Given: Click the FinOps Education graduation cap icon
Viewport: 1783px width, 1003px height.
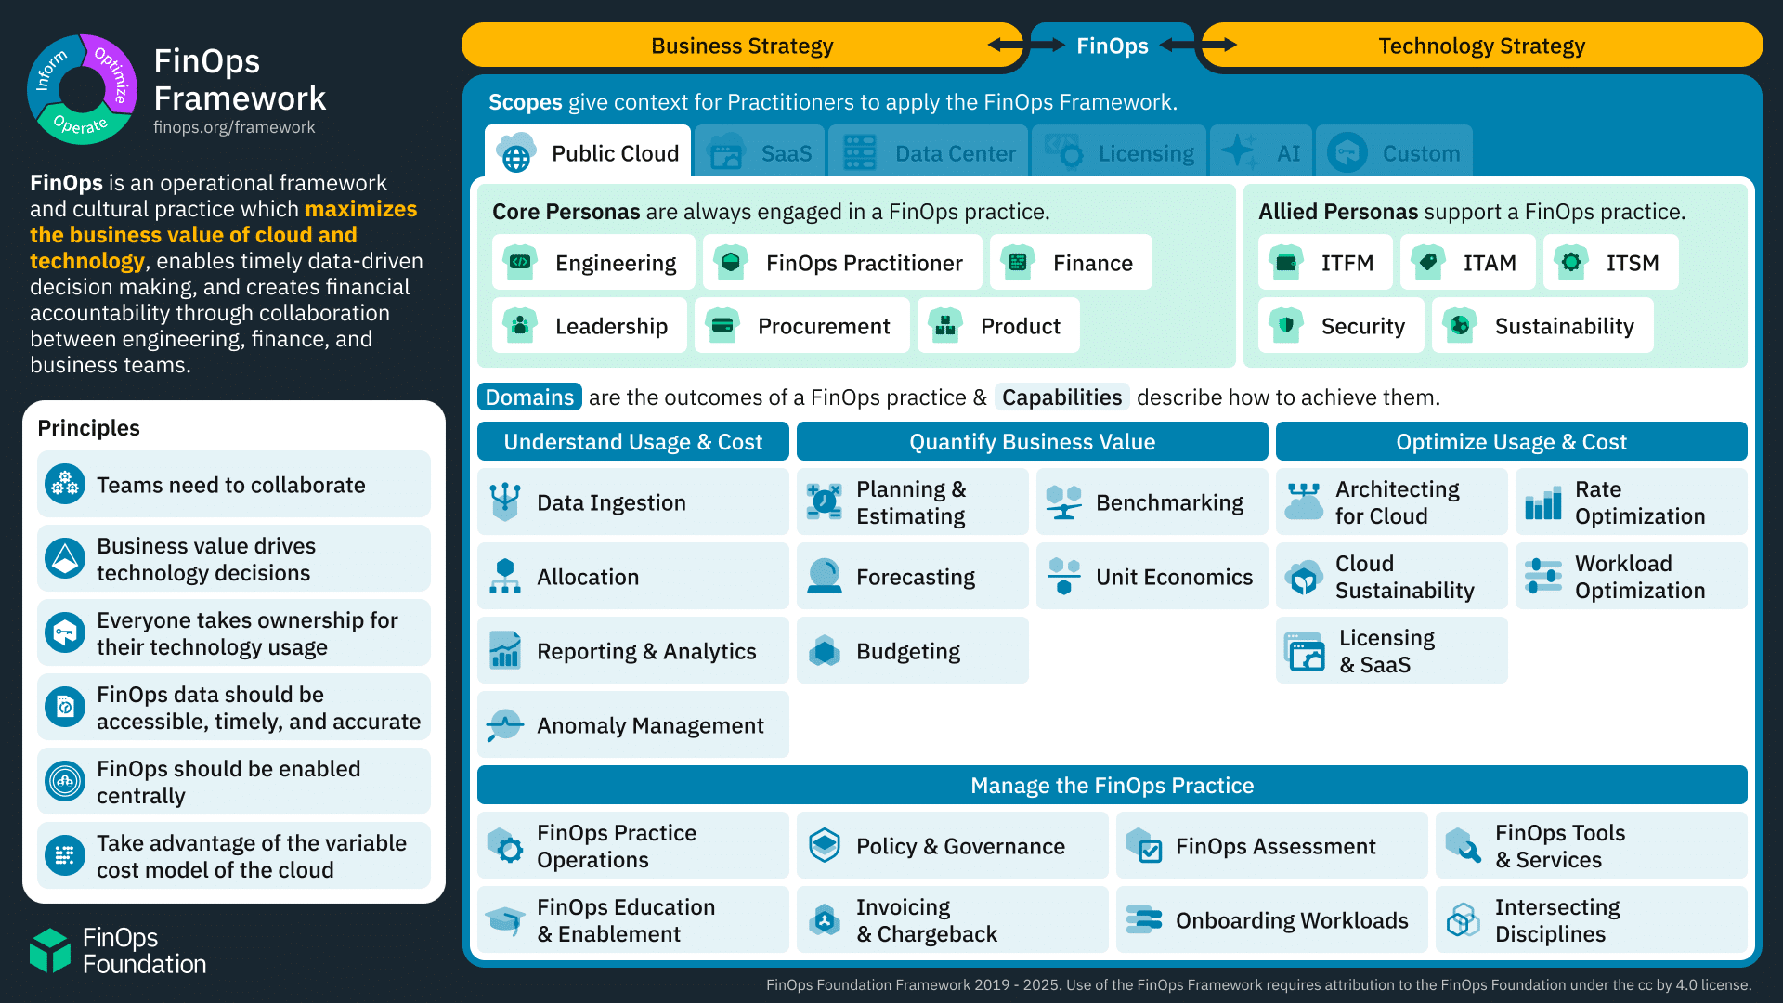Looking at the screenshot, I should click(x=505, y=919).
